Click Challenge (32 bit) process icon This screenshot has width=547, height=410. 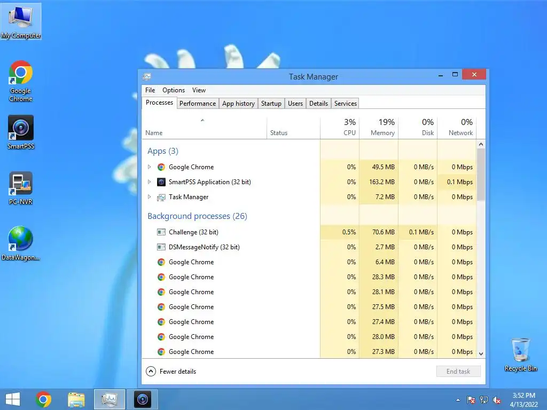(161, 232)
